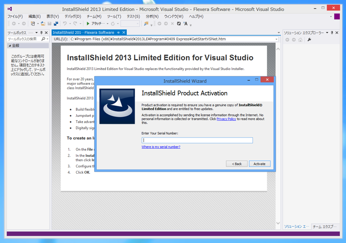Open the Test menu (テスト)
This screenshot has height=243, width=346.
(x=133, y=16)
